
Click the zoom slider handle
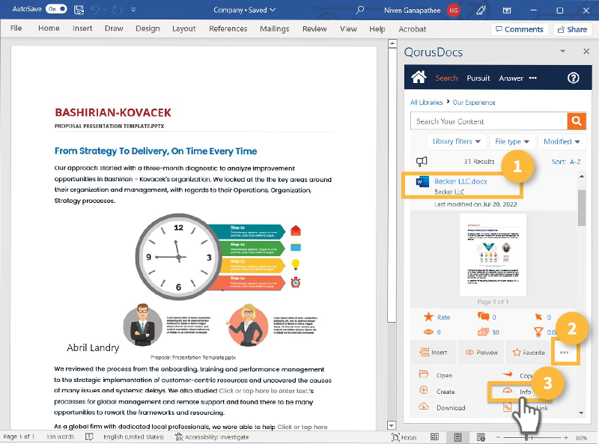526,437
